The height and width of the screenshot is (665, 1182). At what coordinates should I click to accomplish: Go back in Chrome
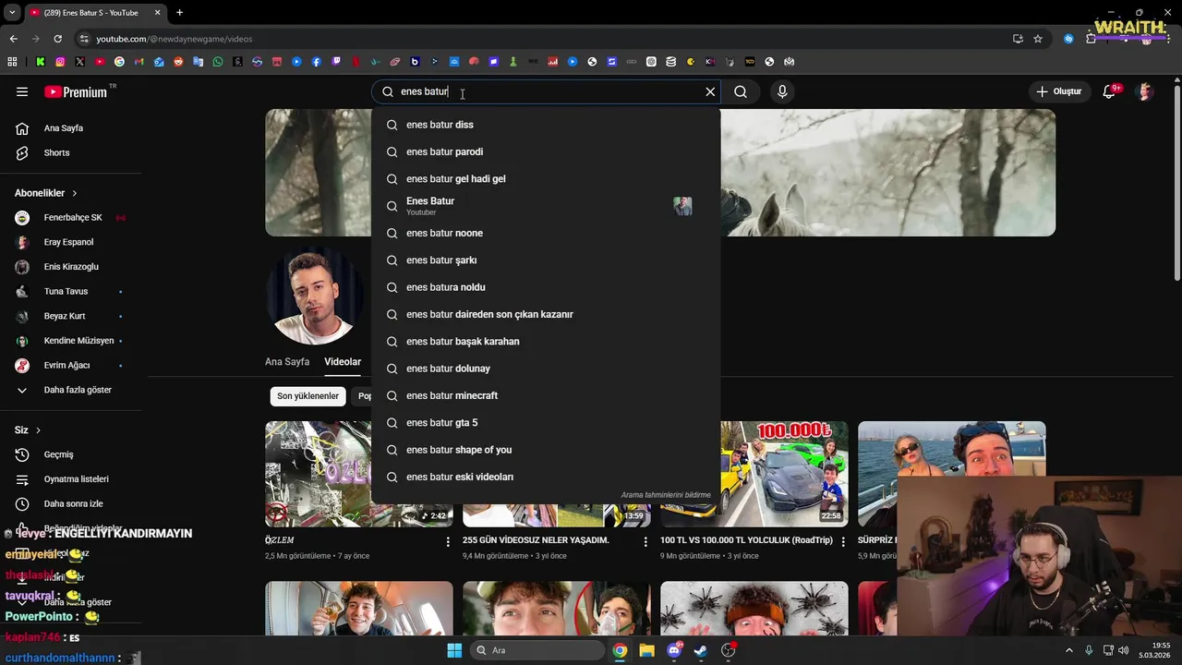point(13,39)
